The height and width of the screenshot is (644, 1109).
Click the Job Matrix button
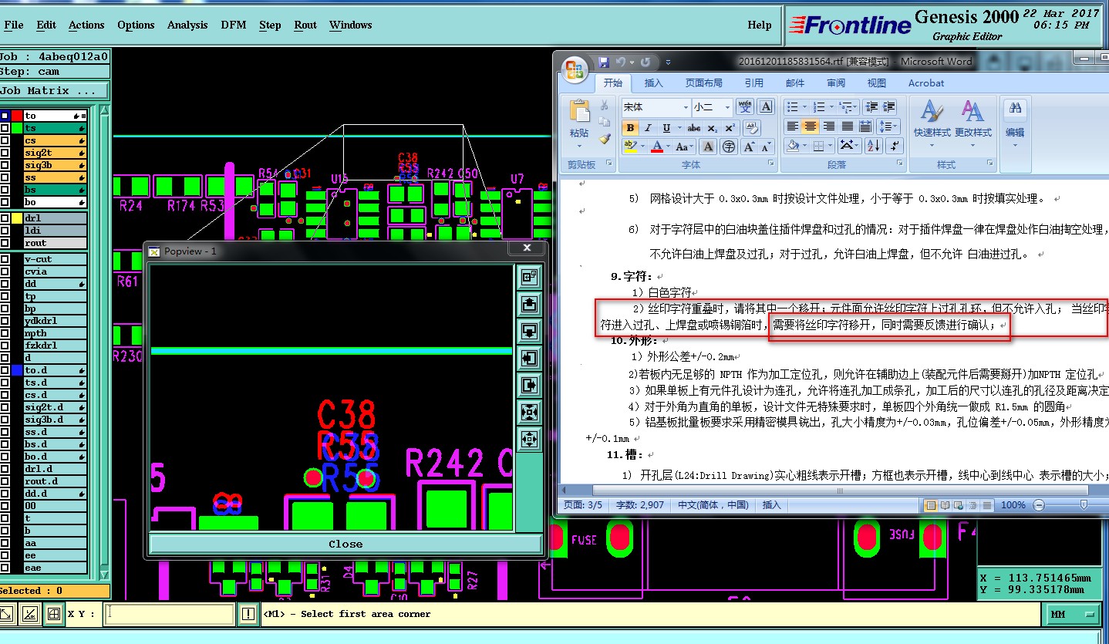click(54, 91)
